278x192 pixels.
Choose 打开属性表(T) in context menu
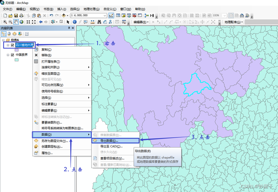click(x=62, y=62)
